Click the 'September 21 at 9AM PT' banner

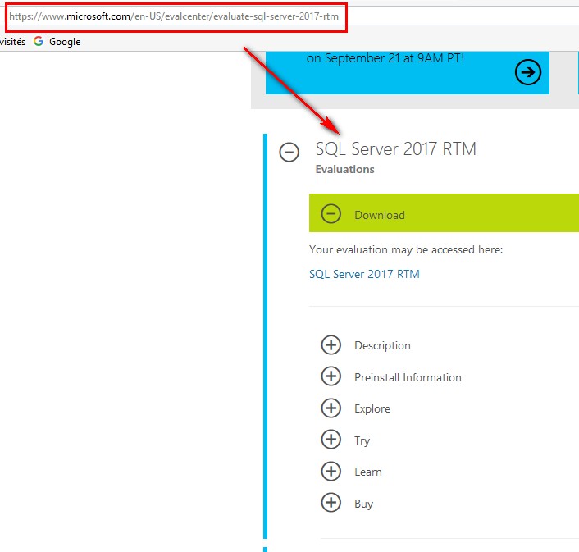408,73
